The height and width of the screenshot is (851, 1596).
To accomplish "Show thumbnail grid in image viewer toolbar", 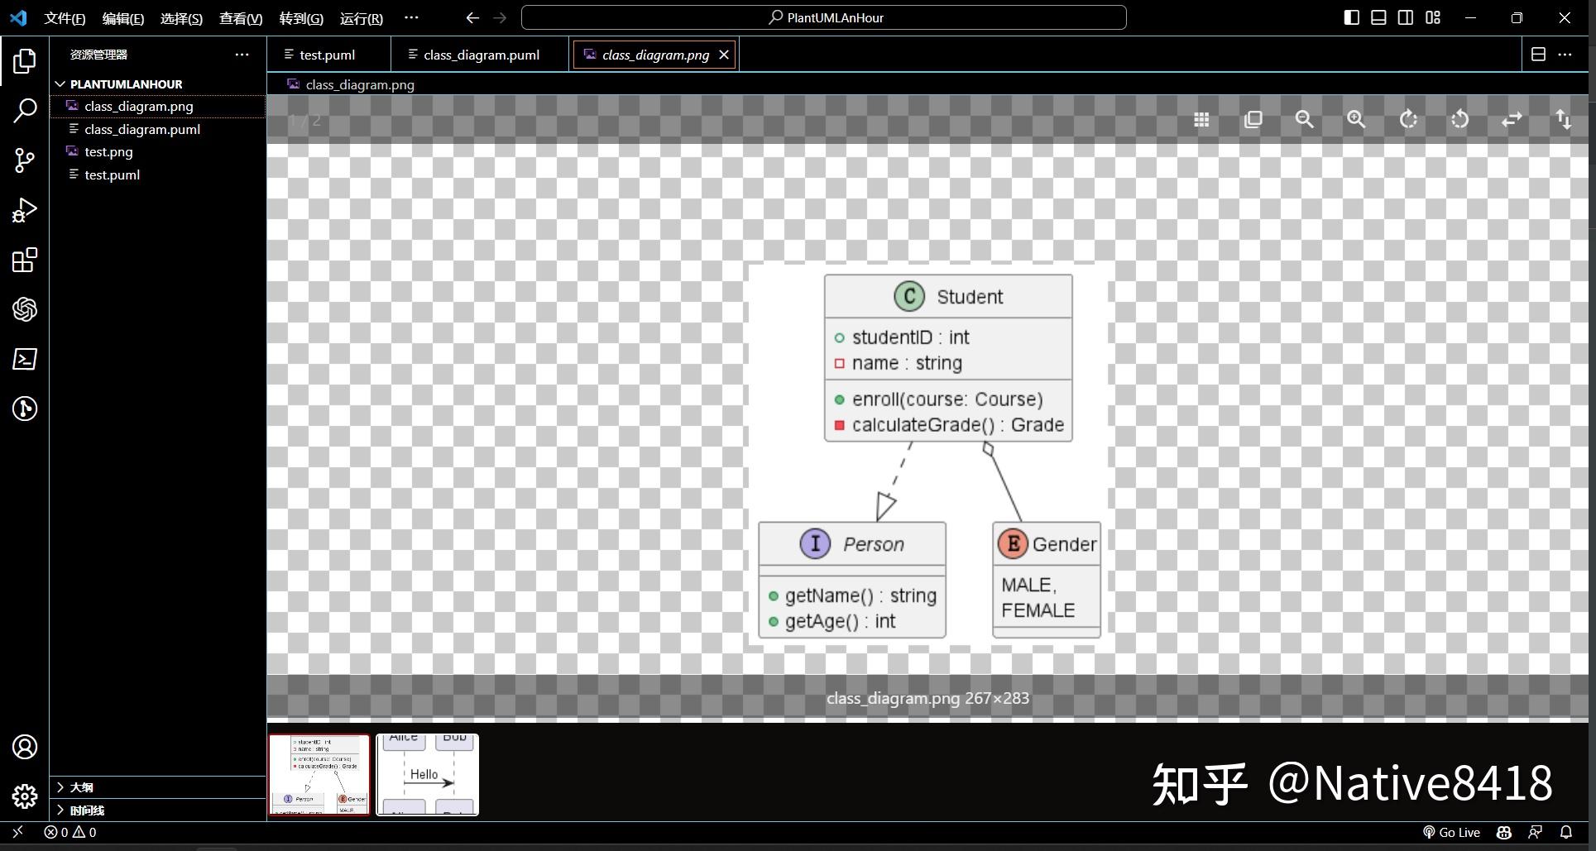I will (x=1201, y=120).
